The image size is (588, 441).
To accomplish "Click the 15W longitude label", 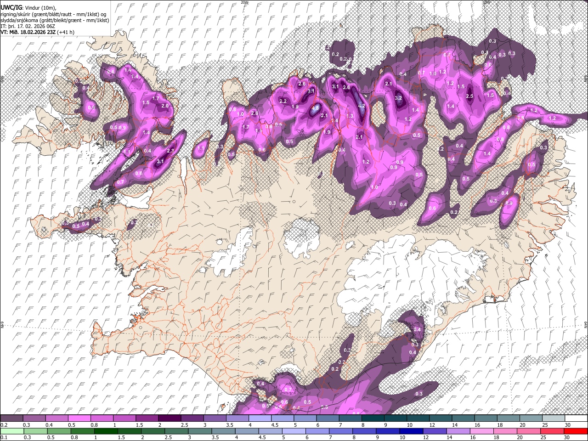I will (487, 2).
